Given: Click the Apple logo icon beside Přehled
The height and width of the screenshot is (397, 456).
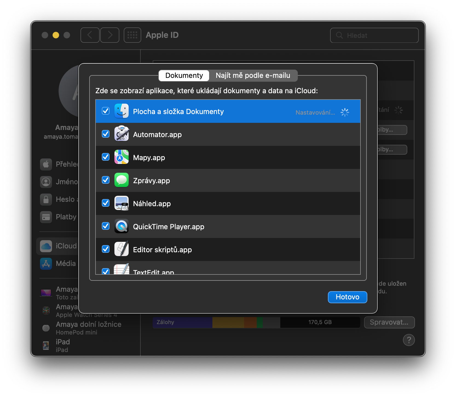Looking at the screenshot, I should tap(46, 164).
